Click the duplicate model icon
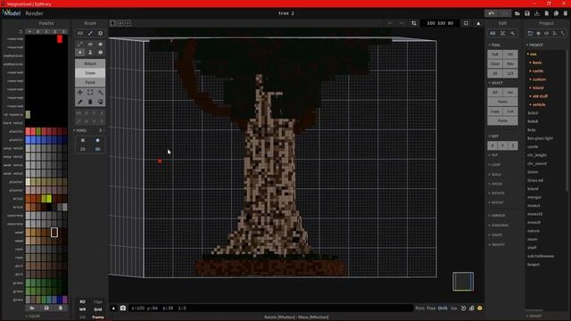 [x=556, y=13]
